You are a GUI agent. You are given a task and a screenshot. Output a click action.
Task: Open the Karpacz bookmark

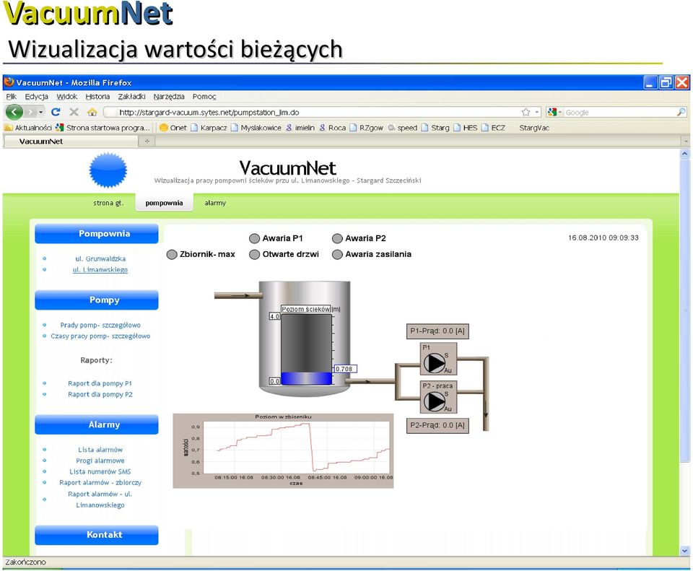(x=209, y=128)
